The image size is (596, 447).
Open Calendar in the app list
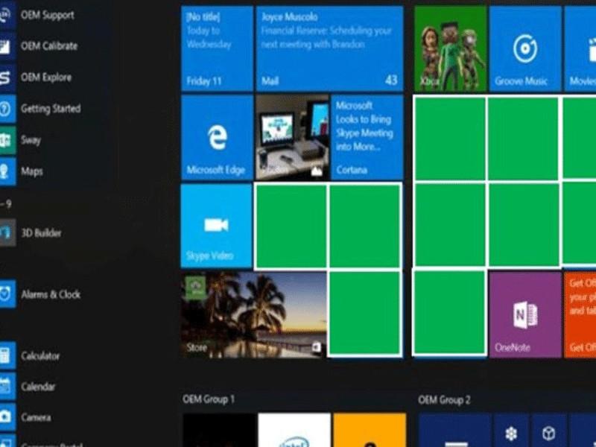28,387
